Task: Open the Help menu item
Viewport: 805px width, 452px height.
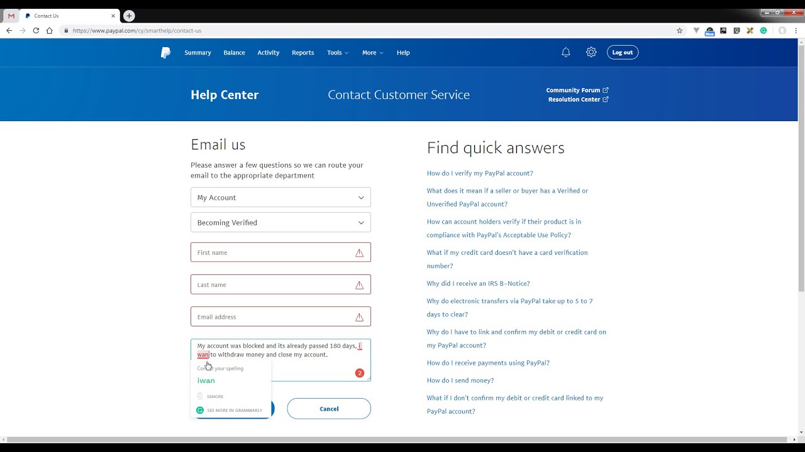Action: click(x=403, y=53)
